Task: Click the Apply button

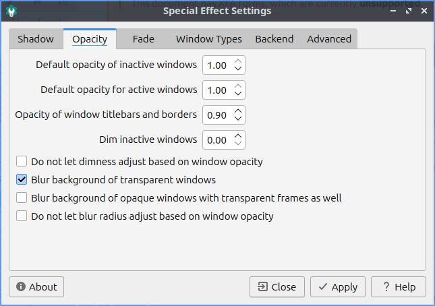Action: [338, 286]
